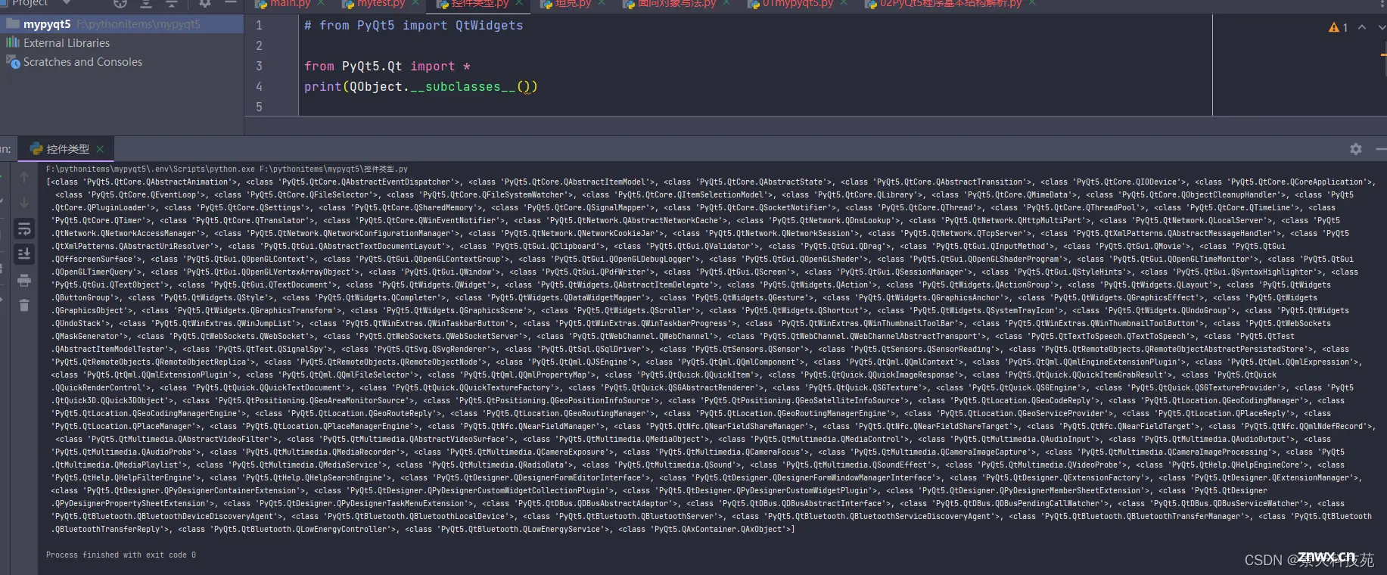
Task: Click the print(QObject.__subclasses__()) line
Action: point(421,87)
